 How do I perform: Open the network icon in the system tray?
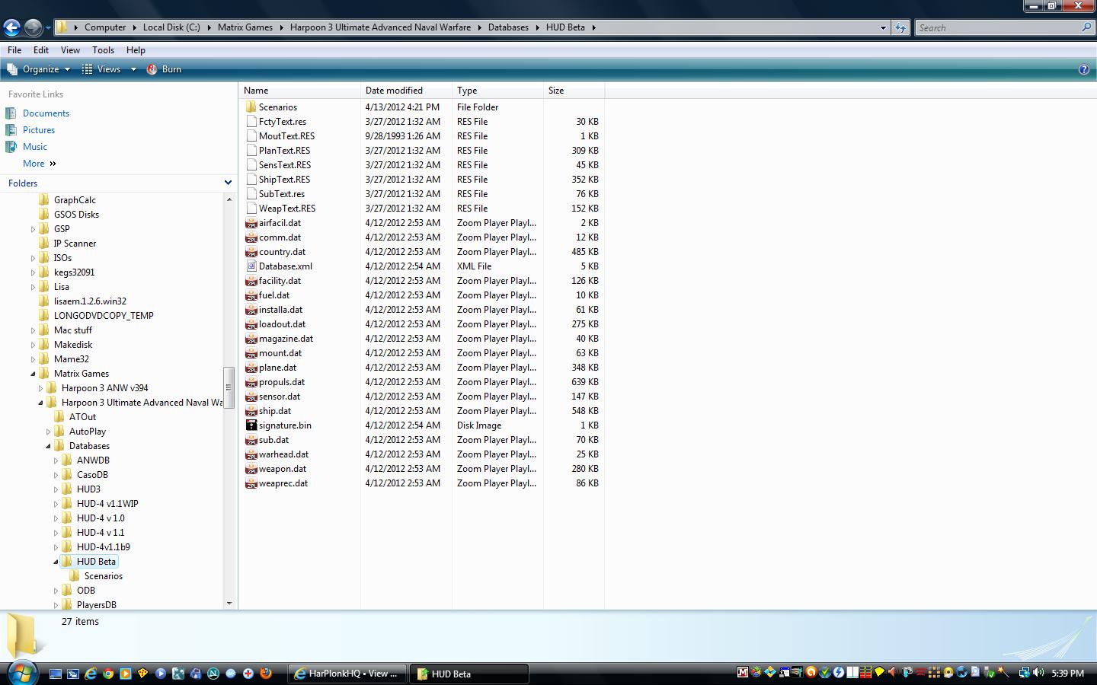pyautogui.click(x=1025, y=673)
